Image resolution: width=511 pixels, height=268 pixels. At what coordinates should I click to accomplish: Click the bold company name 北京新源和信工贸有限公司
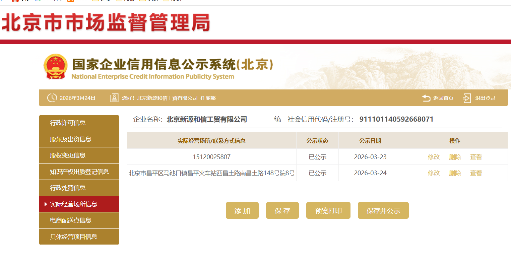point(207,119)
